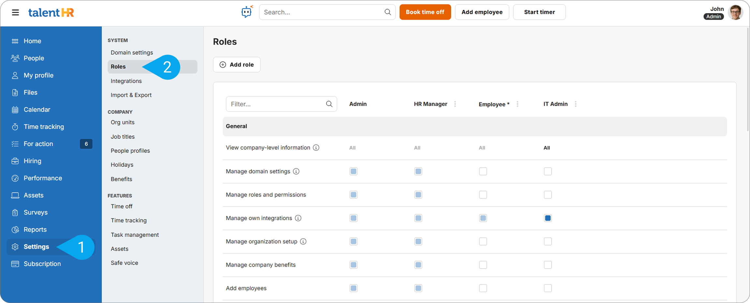Show info for Manage organization setup
This screenshot has height=303, width=750.
[303, 242]
